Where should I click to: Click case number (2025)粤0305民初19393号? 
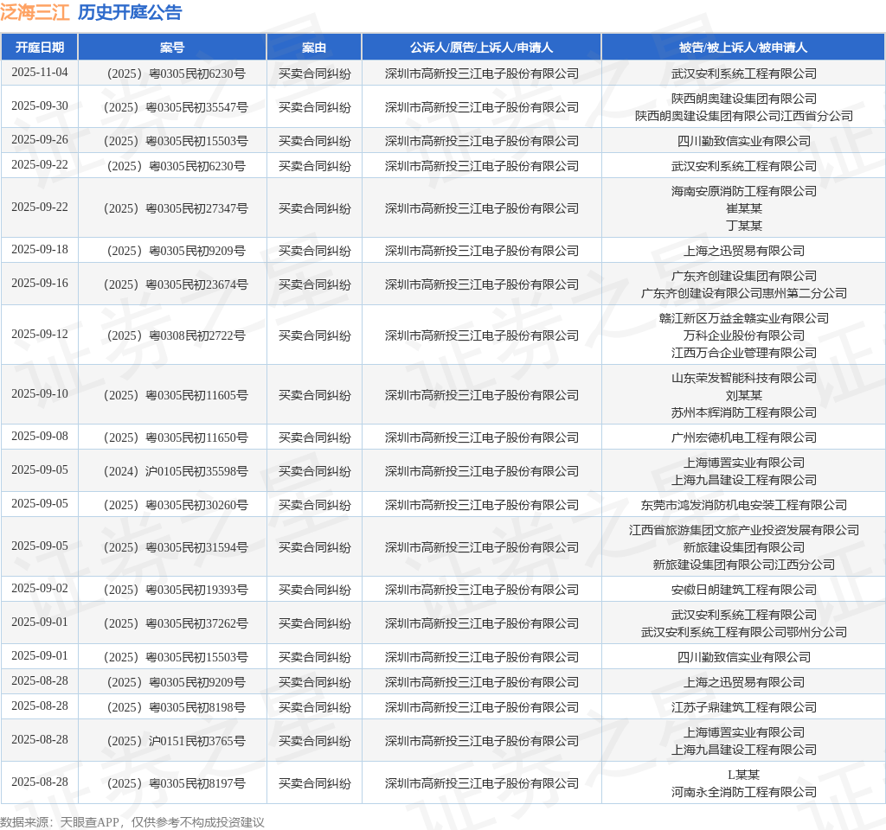pos(176,590)
